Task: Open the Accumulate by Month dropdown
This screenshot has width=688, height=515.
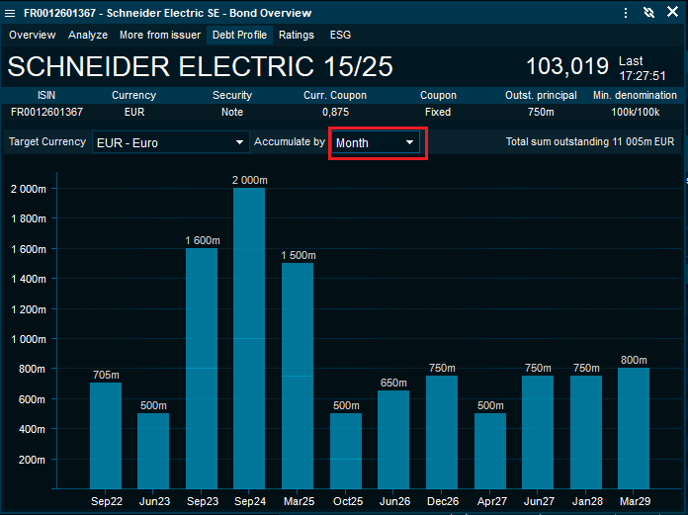Action: [x=376, y=142]
